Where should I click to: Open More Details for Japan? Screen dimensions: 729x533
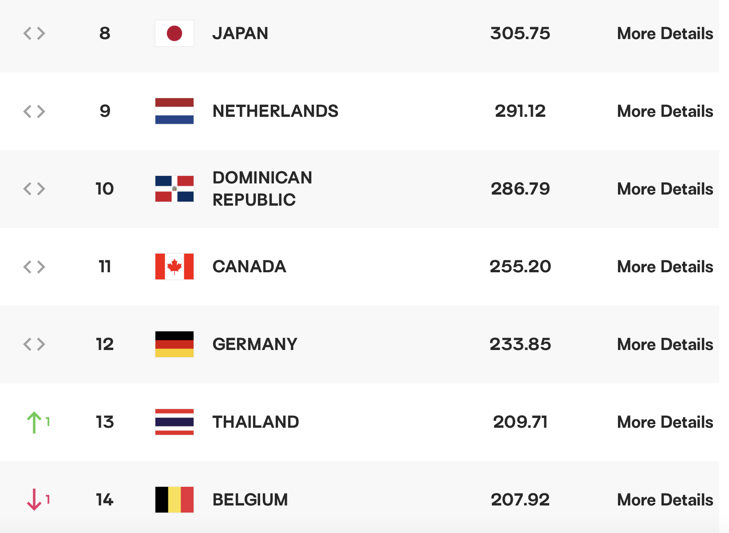tap(665, 34)
